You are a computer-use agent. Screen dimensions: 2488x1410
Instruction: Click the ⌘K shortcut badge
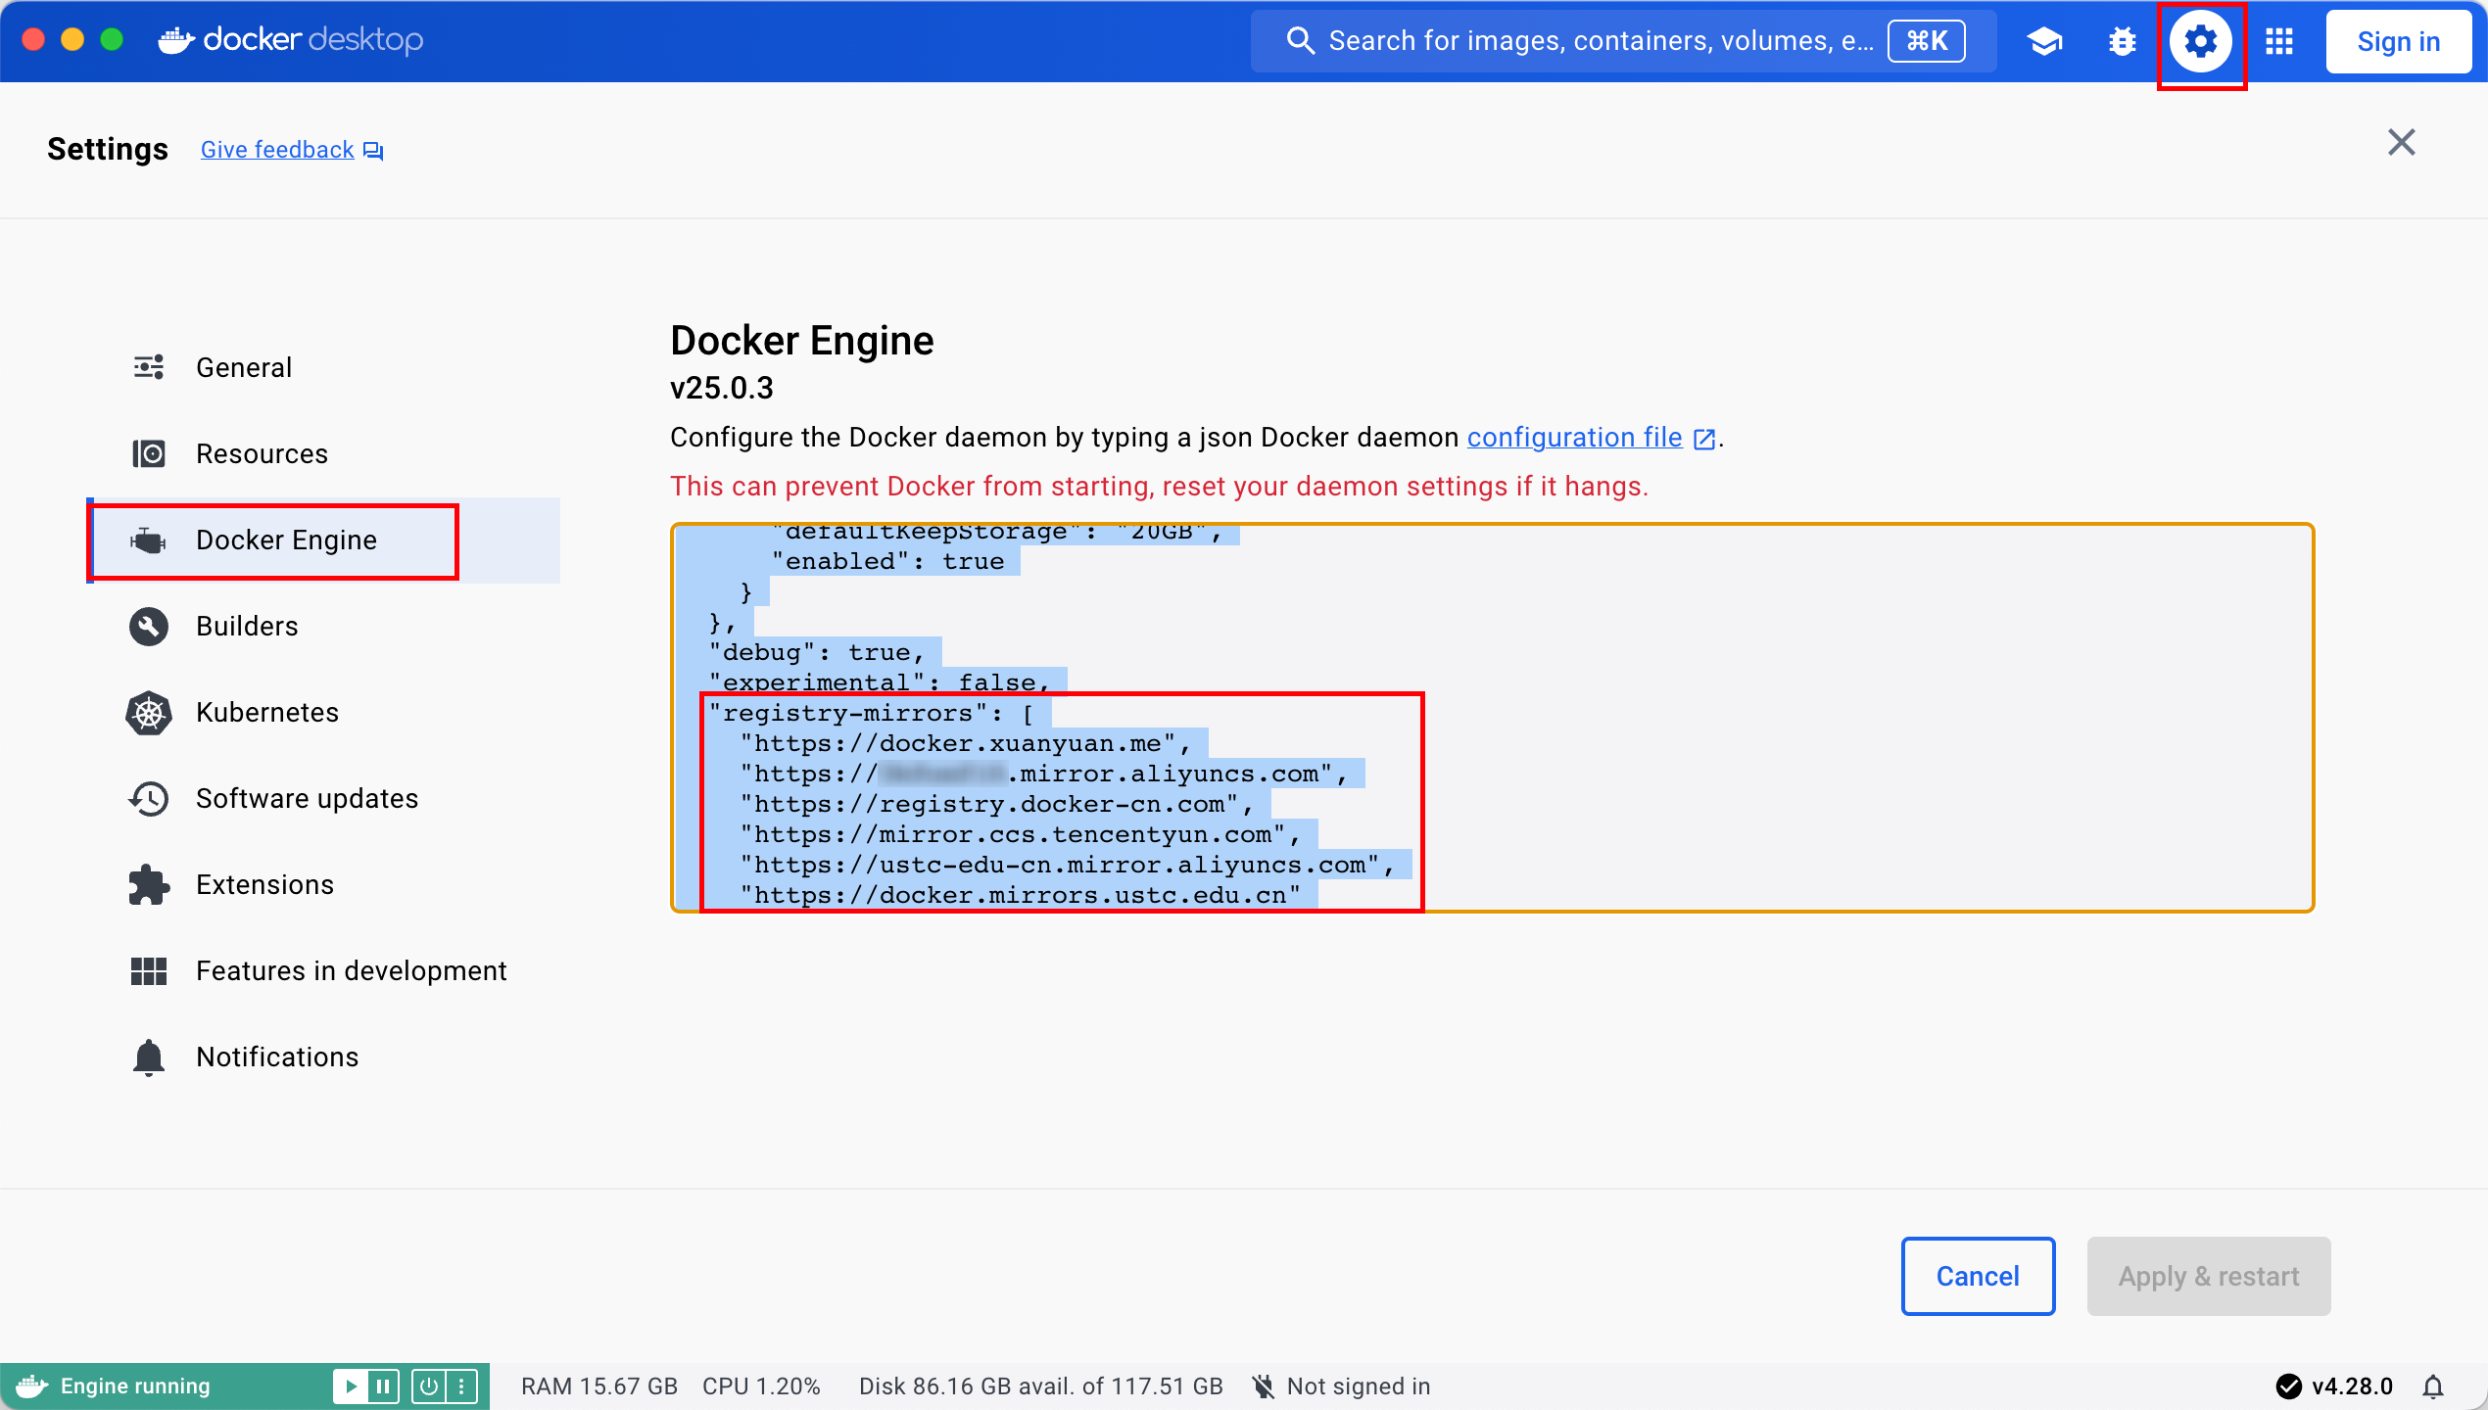(1926, 41)
